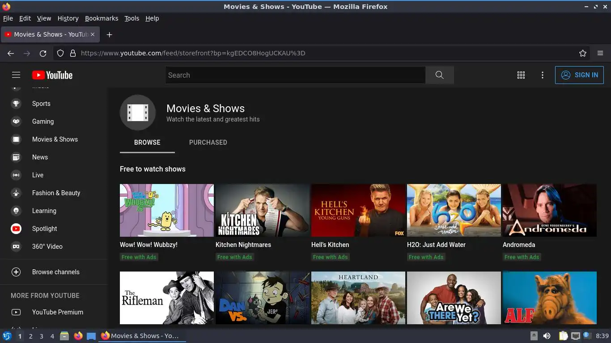611x343 pixels.
Task: Open the Andromeda thumbnail
Action: (550, 210)
